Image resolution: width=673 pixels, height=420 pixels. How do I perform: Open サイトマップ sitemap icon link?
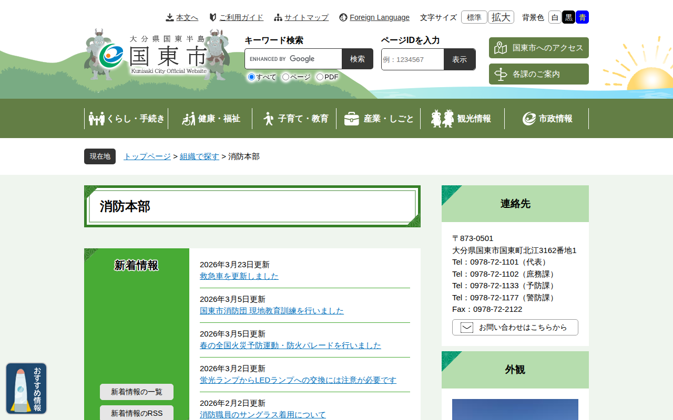(x=301, y=17)
